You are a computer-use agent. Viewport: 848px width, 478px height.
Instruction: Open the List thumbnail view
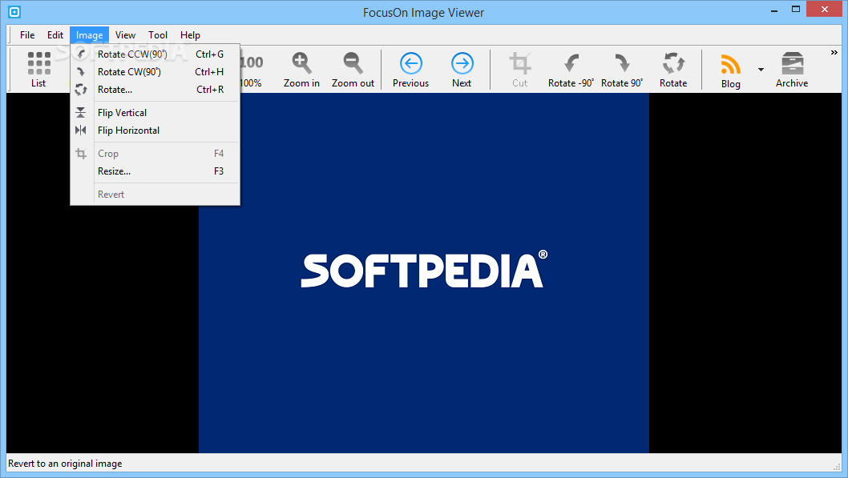point(38,69)
